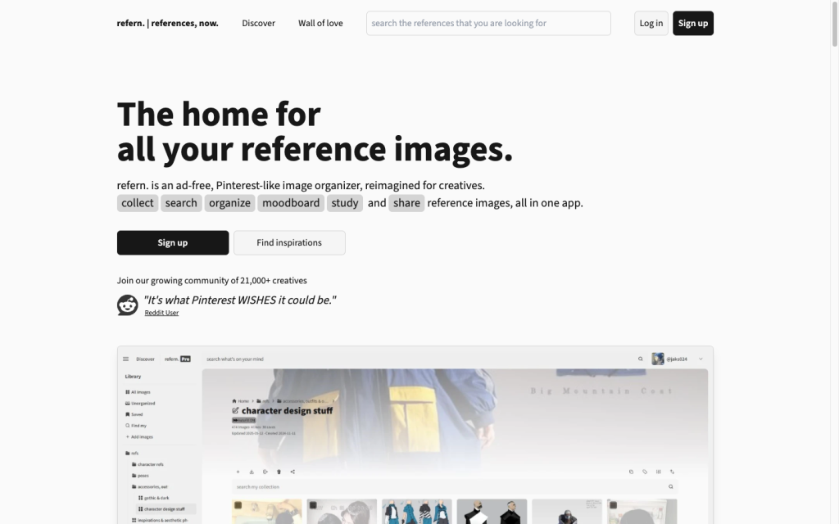This screenshot has height=524, width=839.
Task: Expand the @jaks024 account dropdown chevron
Action: (x=701, y=359)
